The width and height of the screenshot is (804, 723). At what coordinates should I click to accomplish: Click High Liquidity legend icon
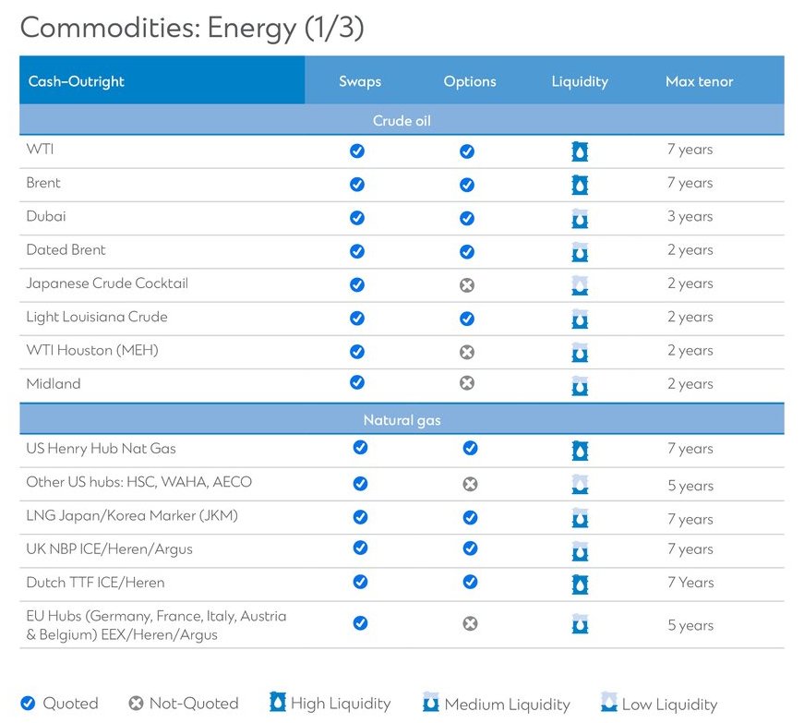pos(277,703)
